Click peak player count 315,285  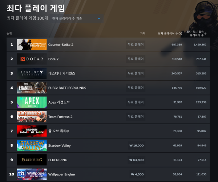(201, 73)
